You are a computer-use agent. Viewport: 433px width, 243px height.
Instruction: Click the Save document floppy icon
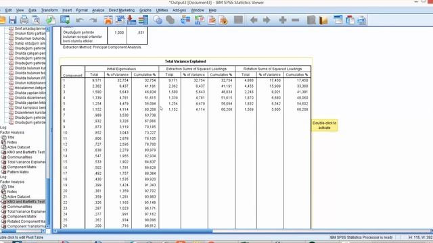tap(12, 20)
